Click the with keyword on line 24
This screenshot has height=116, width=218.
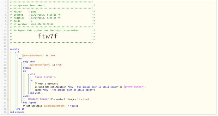click(32, 74)
